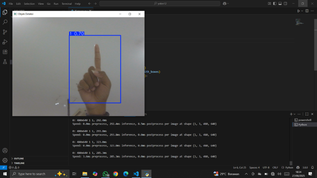The height and width of the screenshot is (178, 317).
Task: Open the Extensions view
Action: (5, 52)
